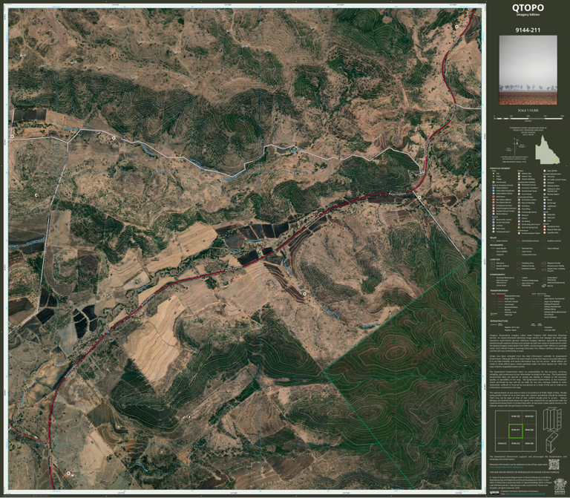Click the folded map diagram

[552, 430]
